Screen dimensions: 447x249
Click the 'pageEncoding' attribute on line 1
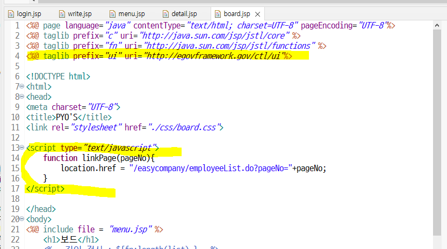(x=327, y=26)
